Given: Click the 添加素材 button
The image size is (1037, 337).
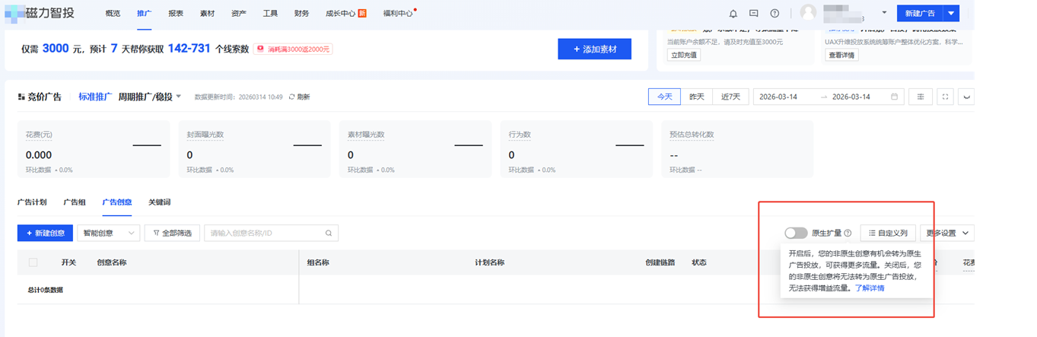Looking at the screenshot, I should coord(594,49).
